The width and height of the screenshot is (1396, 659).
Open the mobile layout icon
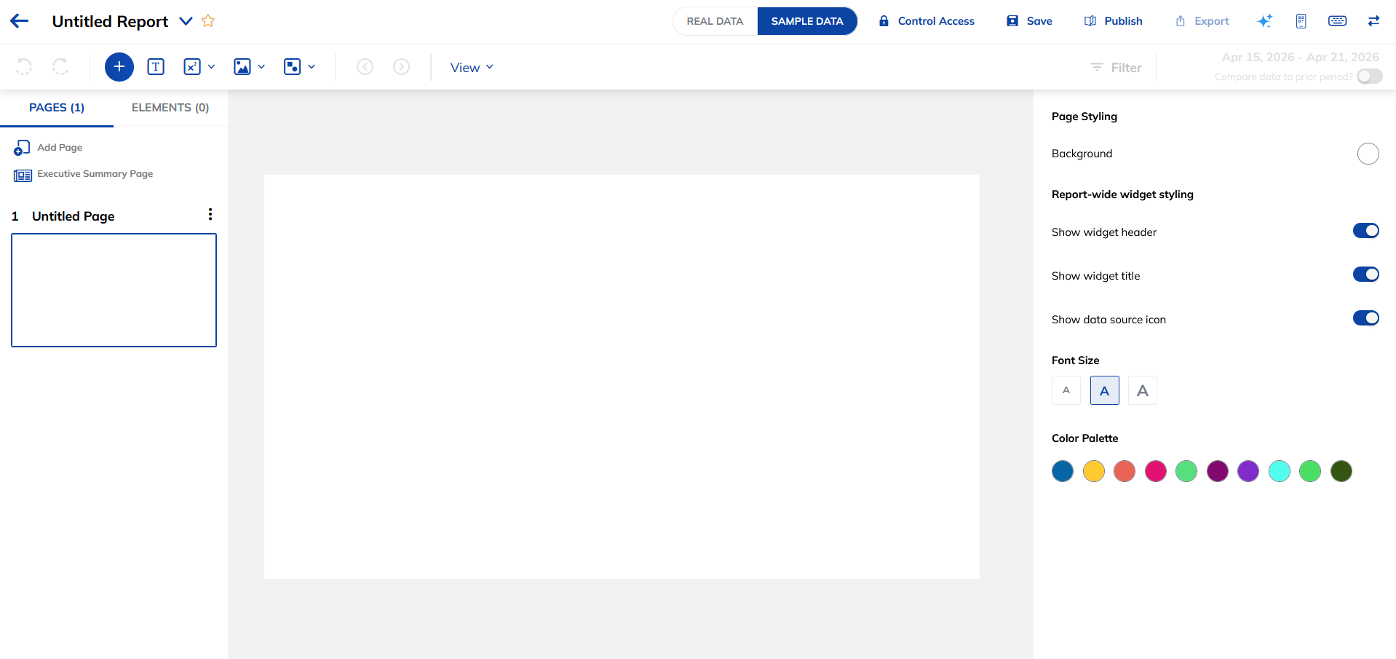[x=1301, y=21]
